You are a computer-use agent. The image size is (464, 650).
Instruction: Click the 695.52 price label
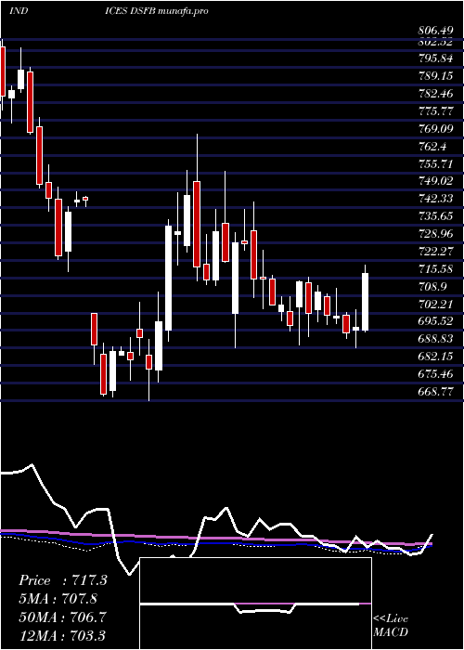point(435,321)
